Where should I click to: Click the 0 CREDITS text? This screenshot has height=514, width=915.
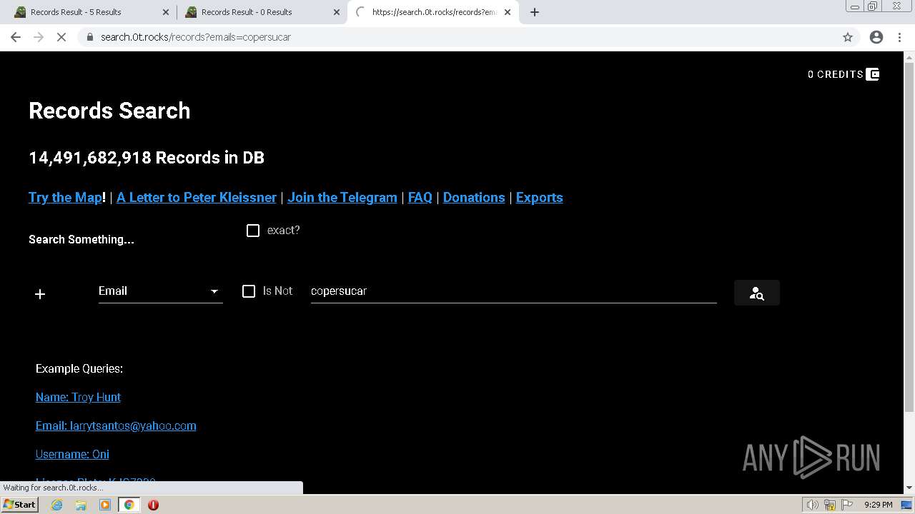(836, 74)
